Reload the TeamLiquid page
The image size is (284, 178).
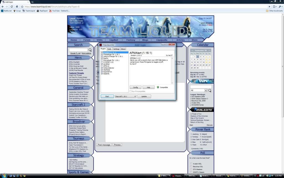[12, 7]
